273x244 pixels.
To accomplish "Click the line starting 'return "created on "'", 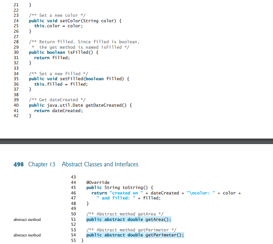I will [166, 193].
